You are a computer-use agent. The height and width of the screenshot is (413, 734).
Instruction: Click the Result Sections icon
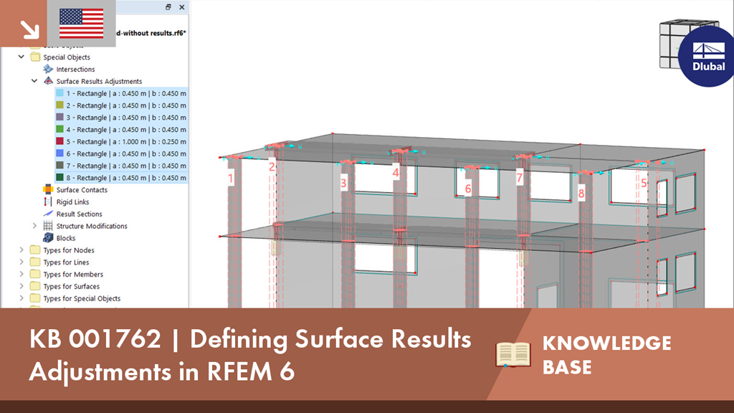click(x=48, y=214)
